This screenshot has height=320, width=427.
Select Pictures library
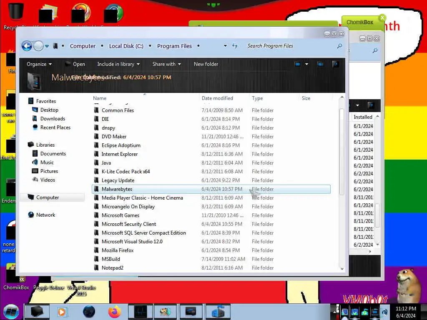(x=49, y=171)
